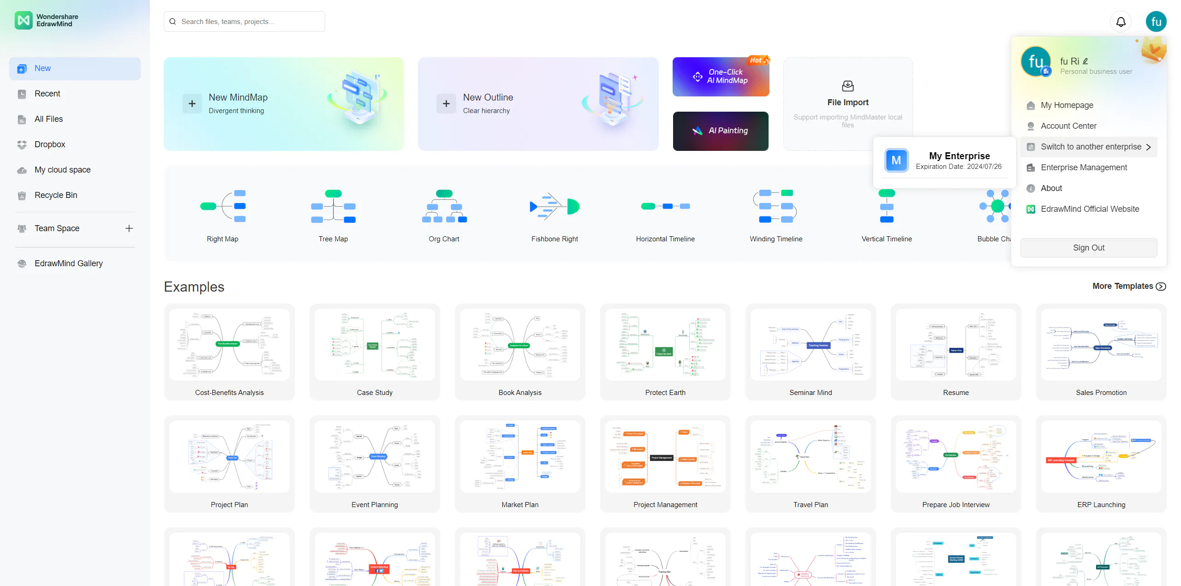The image size is (1181, 586).
Task: Click the EdrawMind Official Website link
Action: (x=1091, y=209)
